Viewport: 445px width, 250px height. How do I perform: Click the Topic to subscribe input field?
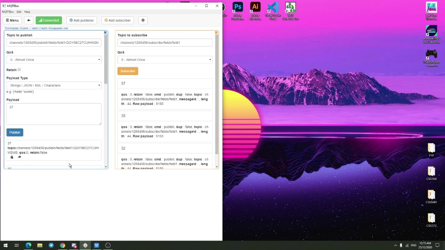(x=165, y=42)
